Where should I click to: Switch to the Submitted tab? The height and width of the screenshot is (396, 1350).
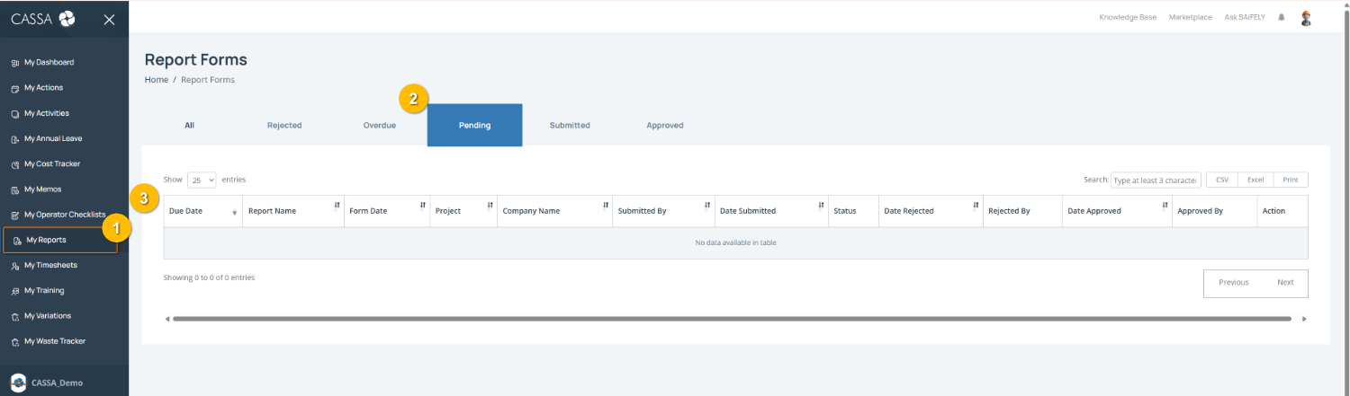click(x=570, y=125)
